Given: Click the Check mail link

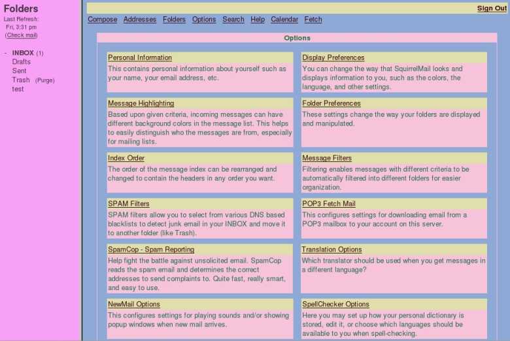Looking at the screenshot, I should 21,35.
